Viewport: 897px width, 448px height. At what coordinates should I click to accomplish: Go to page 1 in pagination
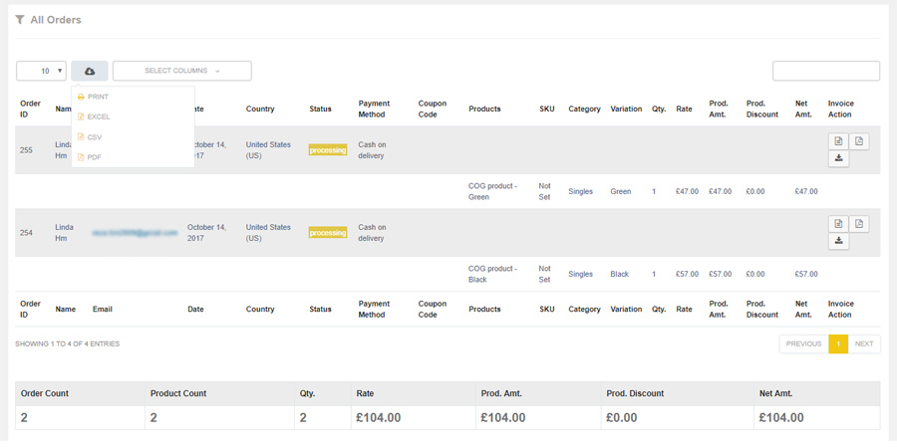point(838,343)
